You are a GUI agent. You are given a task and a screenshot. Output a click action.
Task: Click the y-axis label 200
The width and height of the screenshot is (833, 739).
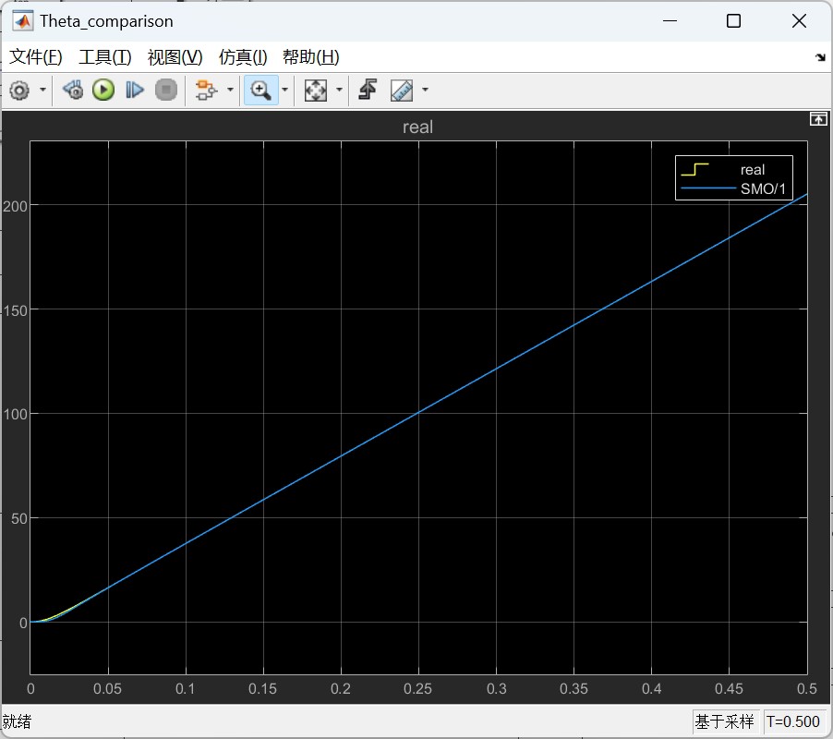[15, 206]
